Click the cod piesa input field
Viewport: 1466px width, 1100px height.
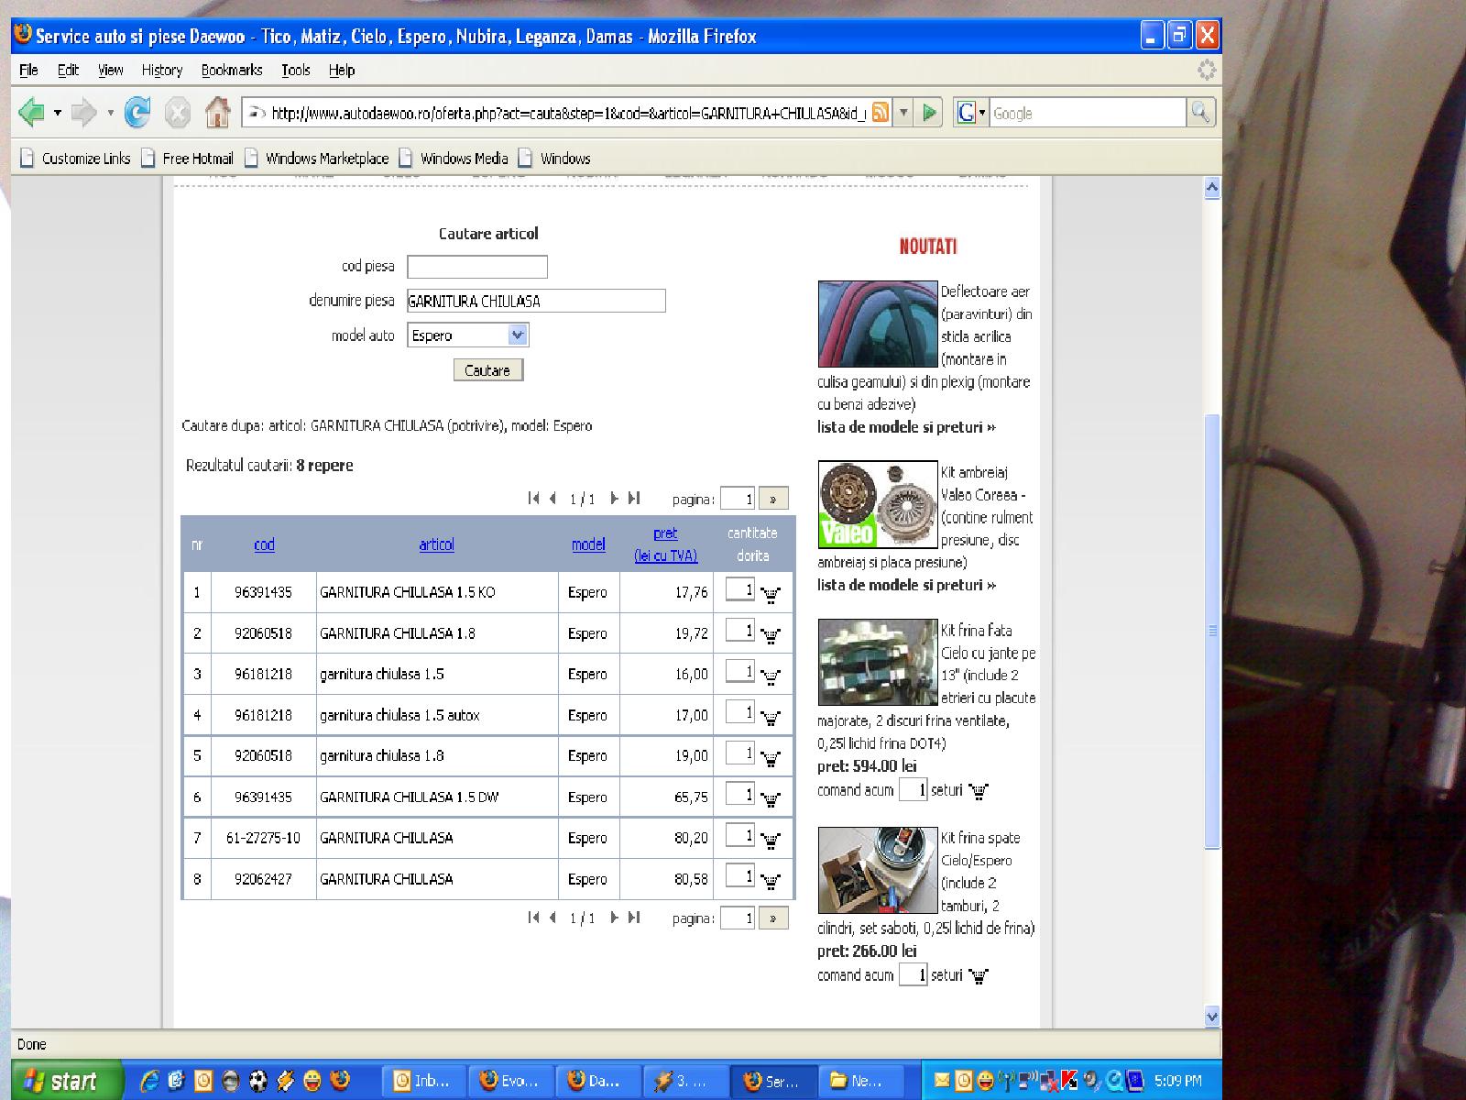click(x=477, y=267)
